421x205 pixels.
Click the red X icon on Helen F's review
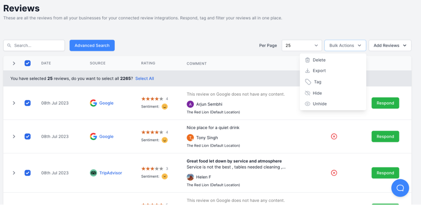click(x=334, y=173)
